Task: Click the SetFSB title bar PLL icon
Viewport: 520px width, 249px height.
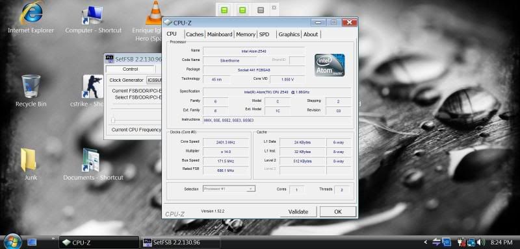Action: click(109, 59)
